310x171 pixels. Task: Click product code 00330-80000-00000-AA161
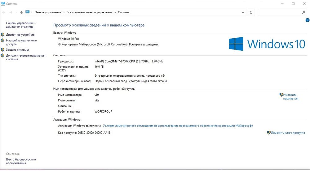[95, 133]
